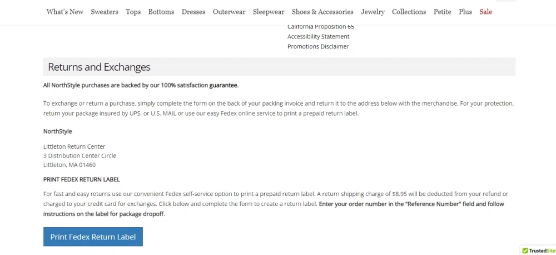Go to the Tops category
Image resolution: width=556 pixels, height=255 pixels.
[133, 12]
